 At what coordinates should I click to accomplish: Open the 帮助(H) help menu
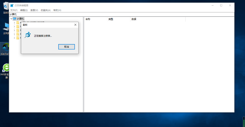click(x=57, y=10)
